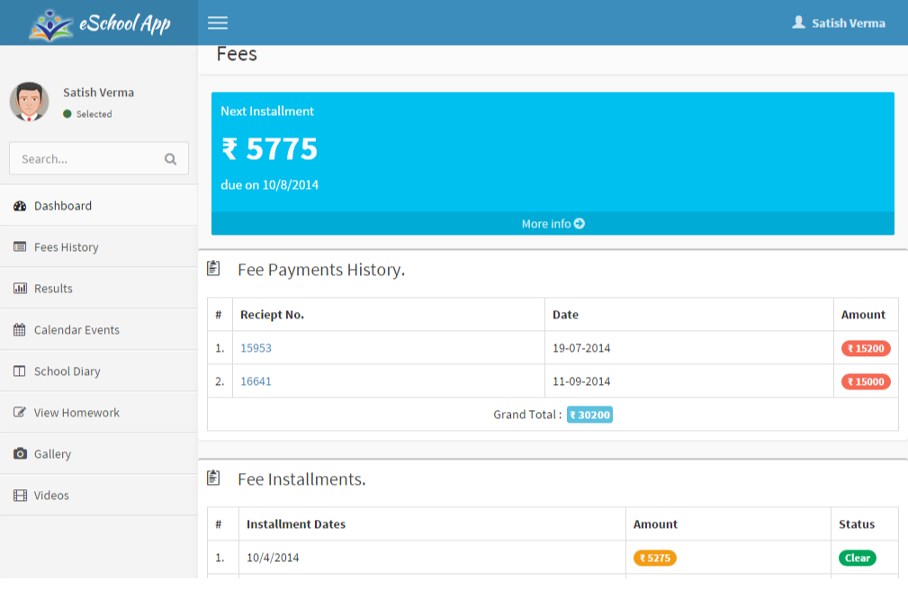Click the Results bar chart icon
908x590 pixels.
20,289
